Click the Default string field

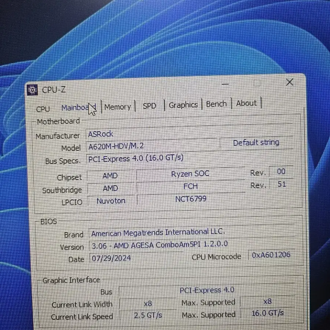tap(256, 143)
